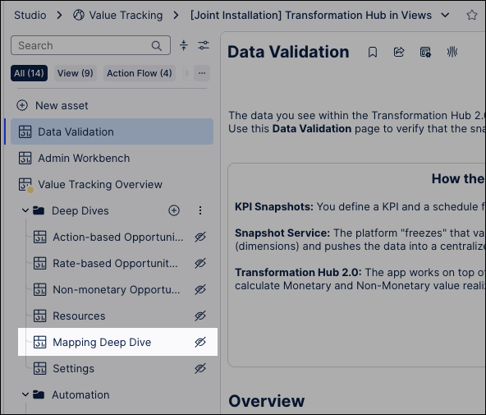Open filter settings sliders icon
Image resolution: width=486 pixels, height=415 pixels.
click(x=204, y=45)
